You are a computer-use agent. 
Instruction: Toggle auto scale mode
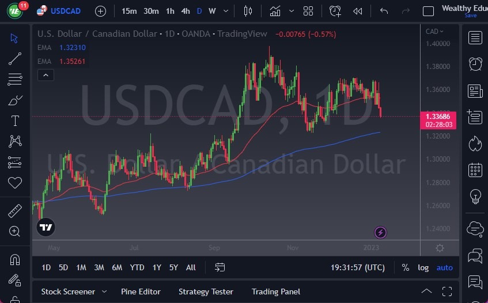click(444, 267)
